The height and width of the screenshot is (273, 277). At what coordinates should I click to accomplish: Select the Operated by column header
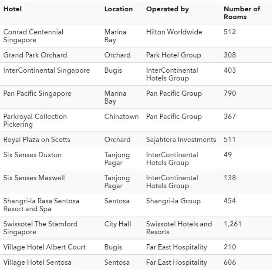pyautogui.click(x=167, y=9)
